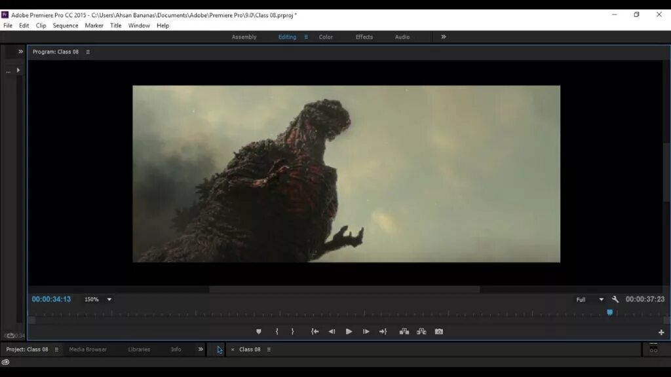This screenshot has width=671, height=377.
Task: Click the Extract button icon
Action: [x=421, y=332]
